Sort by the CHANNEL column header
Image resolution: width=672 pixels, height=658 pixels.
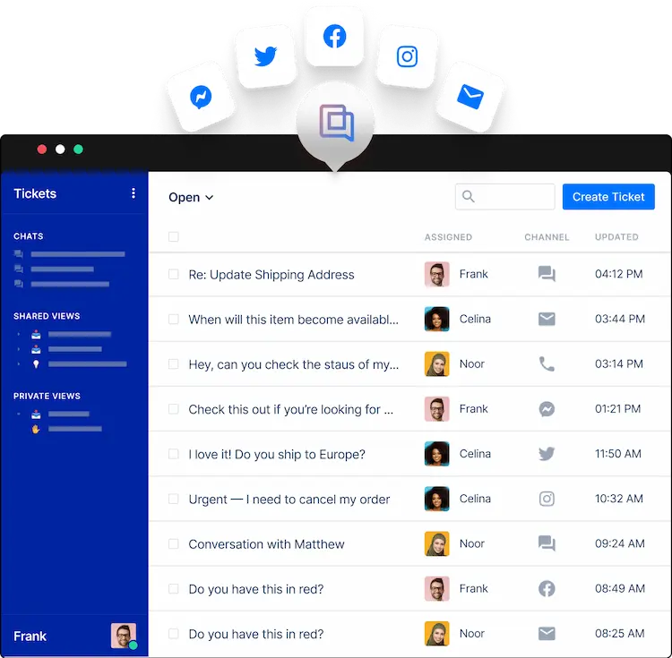(547, 237)
